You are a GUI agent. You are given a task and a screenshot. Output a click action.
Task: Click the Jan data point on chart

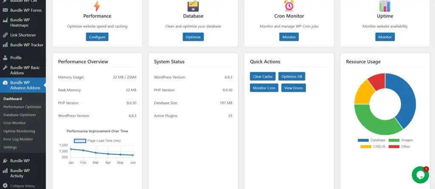tap(71, 149)
